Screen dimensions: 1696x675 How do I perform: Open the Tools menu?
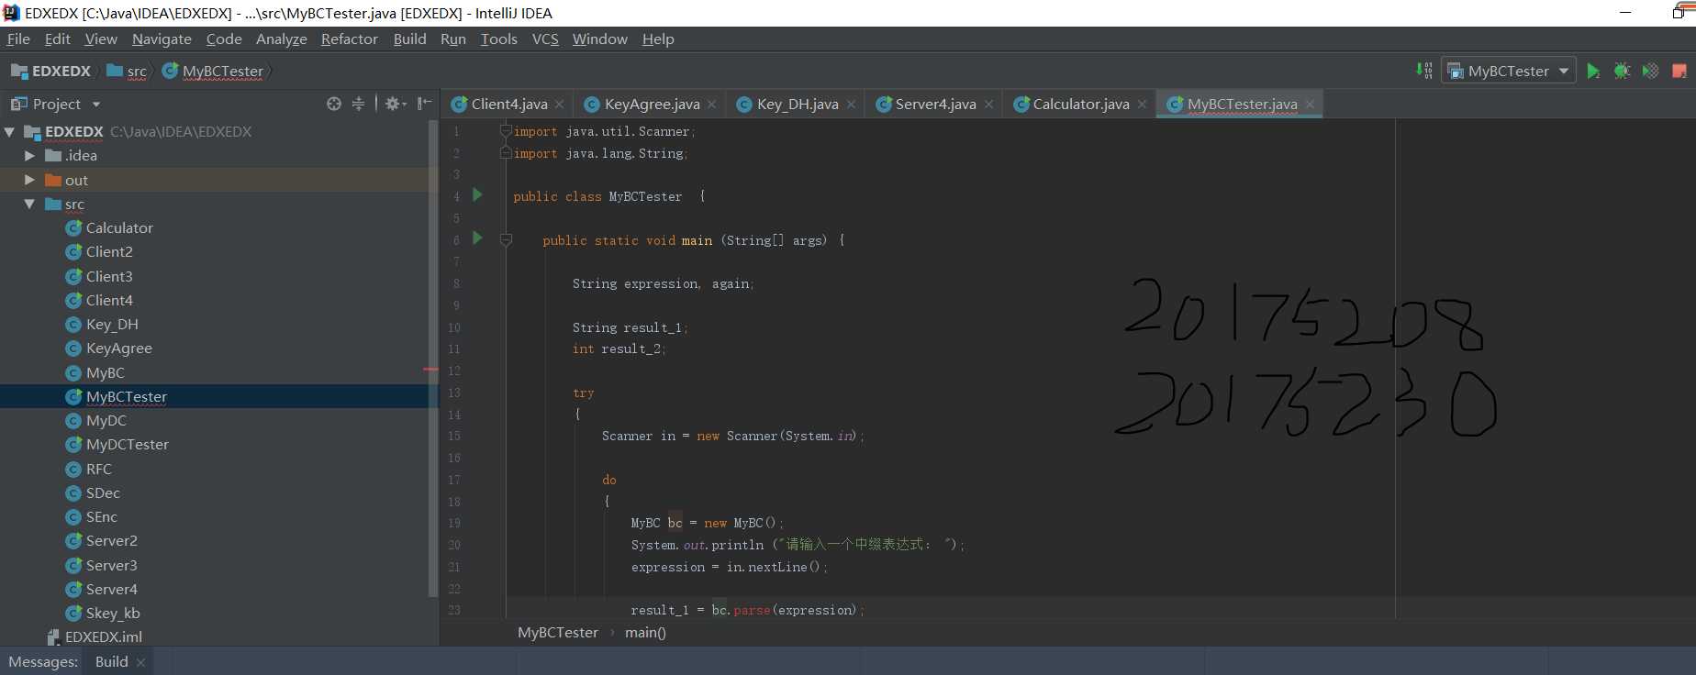click(x=499, y=39)
